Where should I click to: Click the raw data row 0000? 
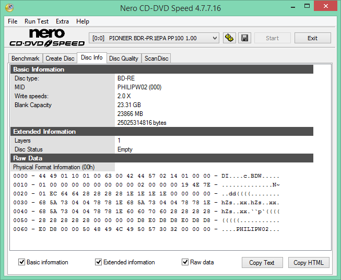(146, 176)
